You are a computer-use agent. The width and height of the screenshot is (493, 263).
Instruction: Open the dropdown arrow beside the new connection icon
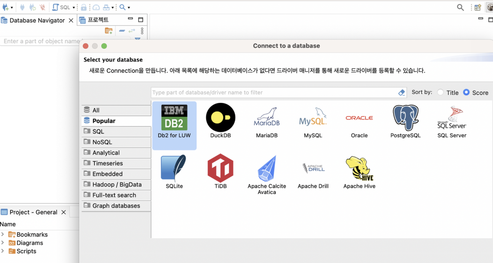click(12, 7)
